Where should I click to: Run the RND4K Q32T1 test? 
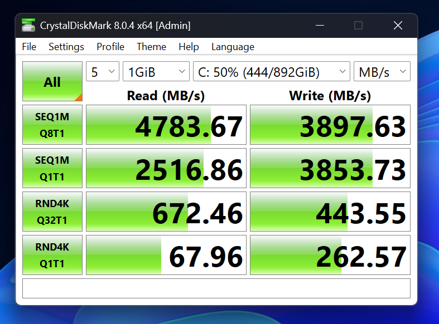(52, 212)
